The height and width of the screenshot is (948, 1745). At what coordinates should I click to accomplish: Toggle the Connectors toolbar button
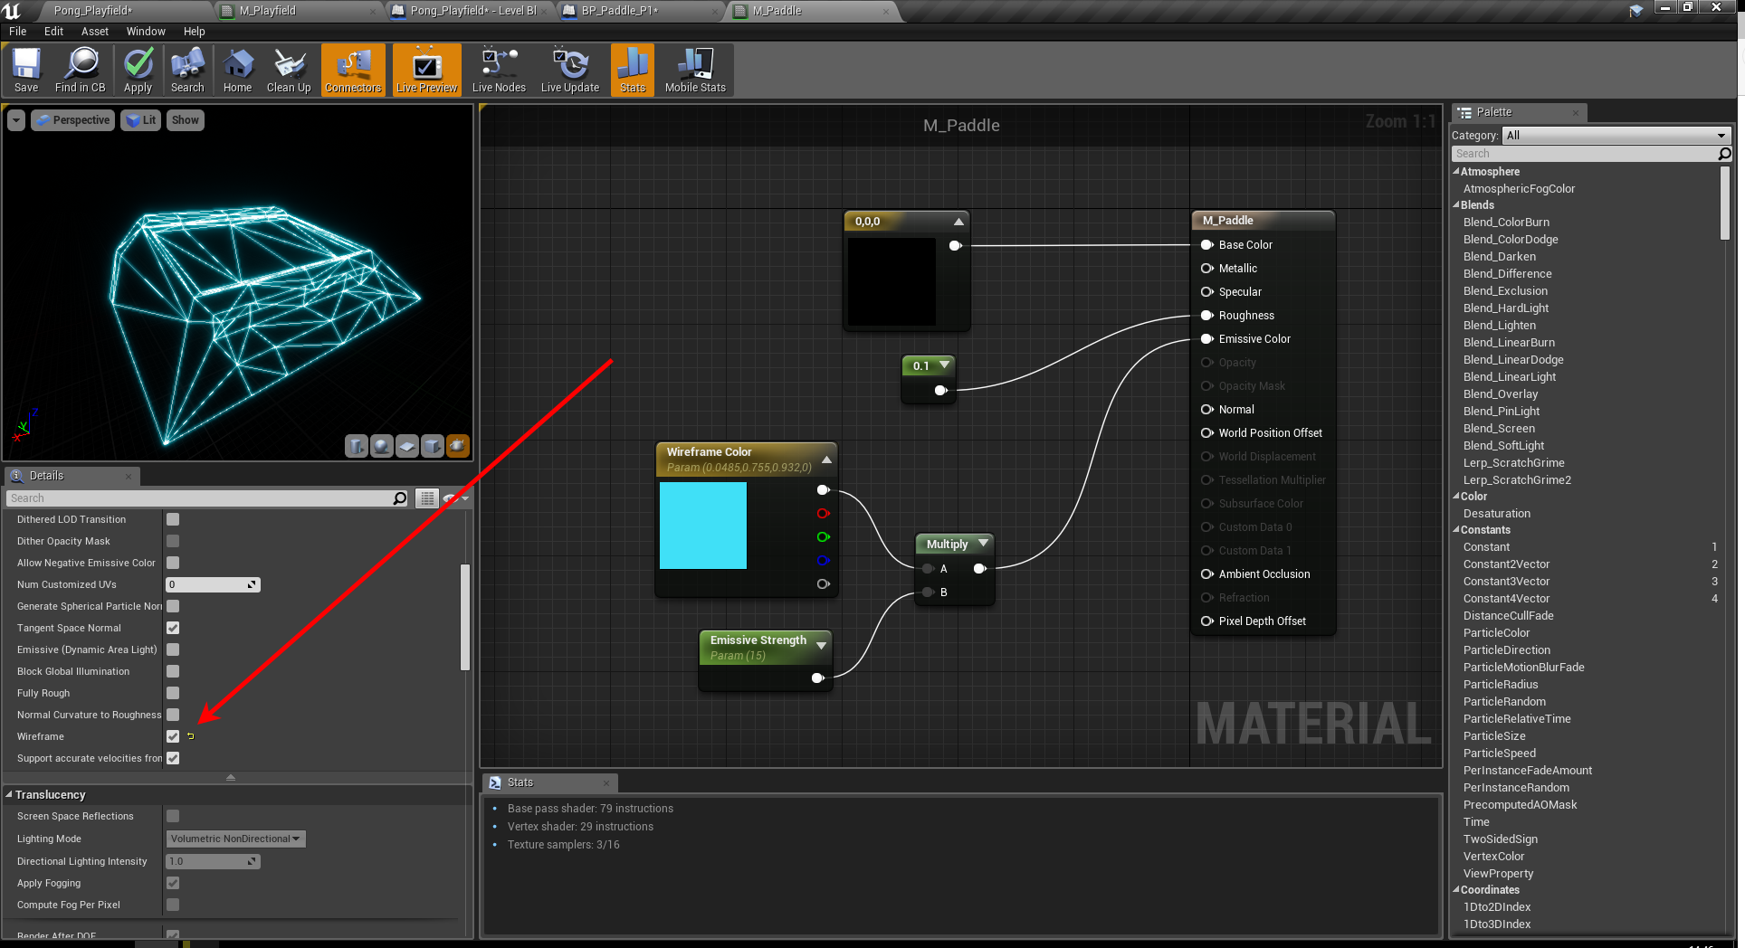point(353,71)
